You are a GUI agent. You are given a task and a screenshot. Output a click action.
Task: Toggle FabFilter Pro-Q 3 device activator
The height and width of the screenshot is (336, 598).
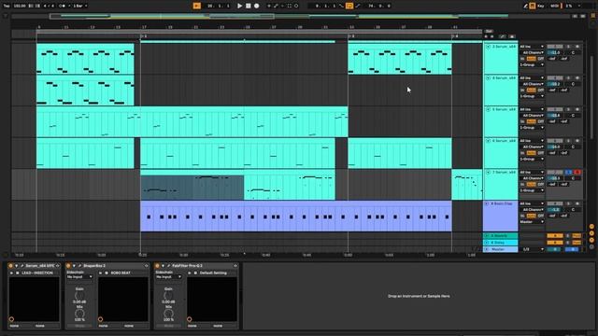click(x=157, y=265)
